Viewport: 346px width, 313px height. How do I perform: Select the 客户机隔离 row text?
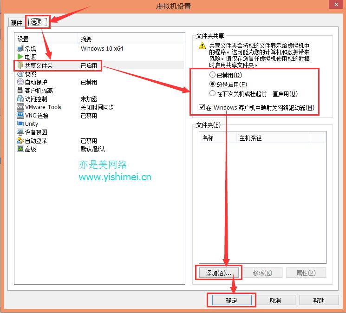[x=39, y=91]
